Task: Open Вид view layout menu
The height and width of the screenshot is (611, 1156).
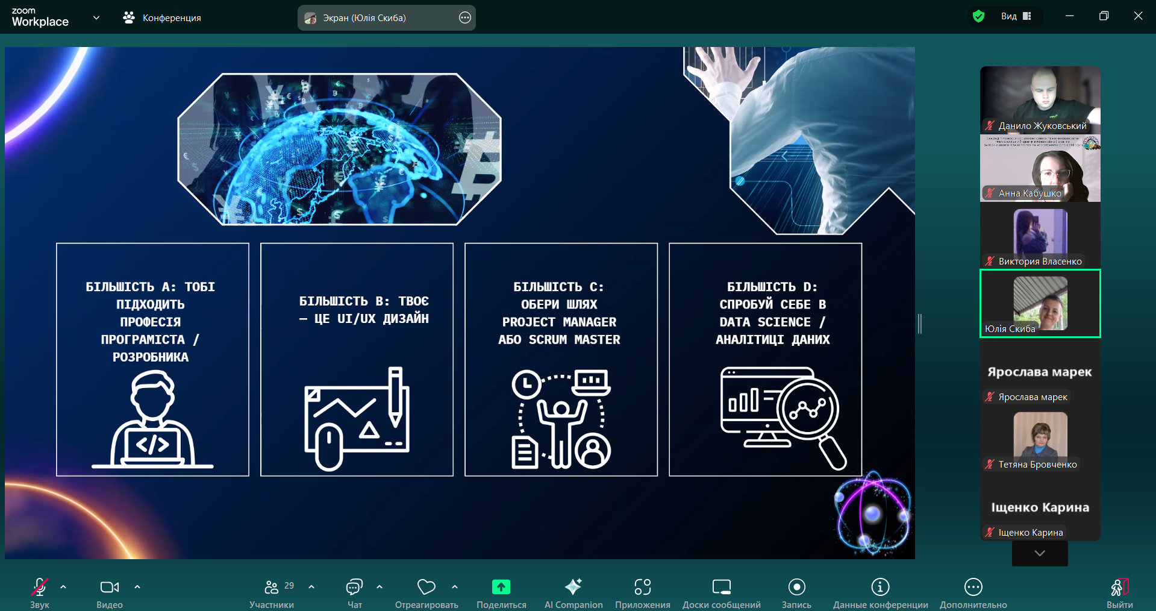Action: (x=1016, y=16)
